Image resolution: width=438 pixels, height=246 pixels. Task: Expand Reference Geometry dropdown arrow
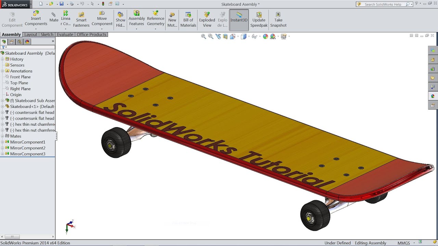pos(156,29)
